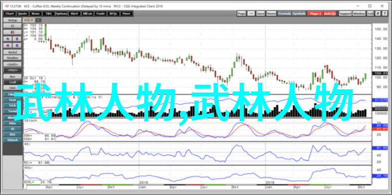The image size is (392, 195).
Task: Add a new chart tab with plus
Action: [38, 20]
